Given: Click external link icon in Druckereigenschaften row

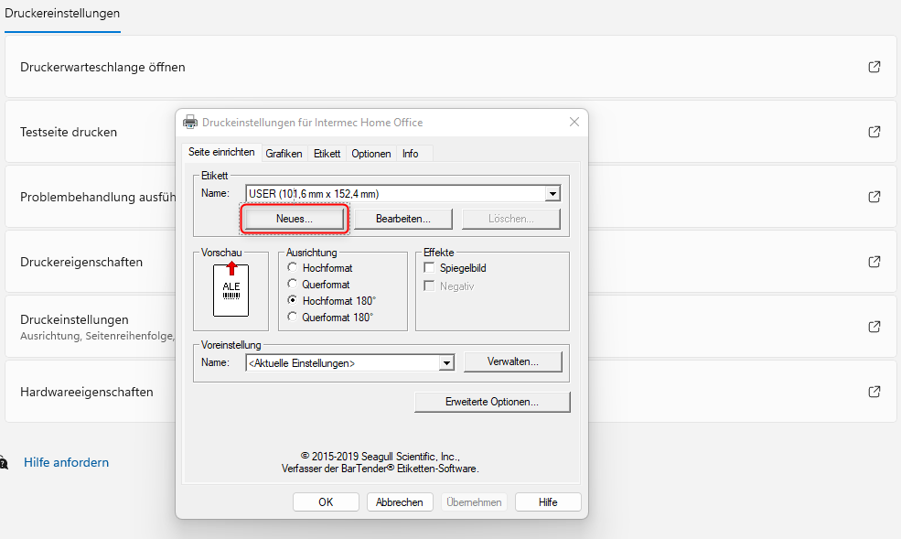Looking at the screenshot, I should click(874, 262).
